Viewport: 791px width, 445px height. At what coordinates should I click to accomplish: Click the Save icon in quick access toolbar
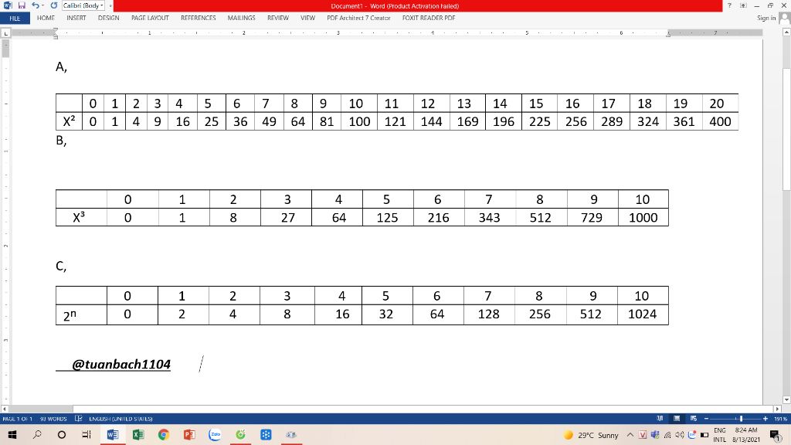pos(21,5)
